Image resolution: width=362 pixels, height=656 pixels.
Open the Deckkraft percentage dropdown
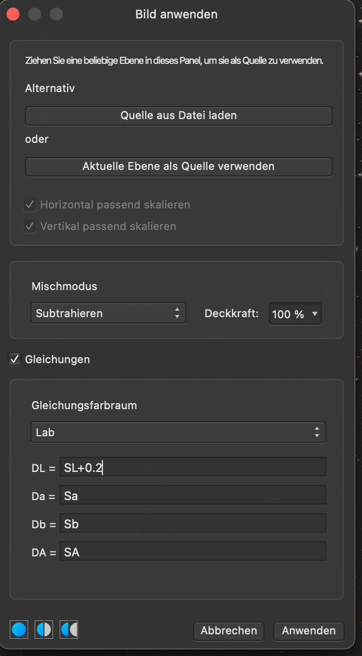click(x=295, y=313)
